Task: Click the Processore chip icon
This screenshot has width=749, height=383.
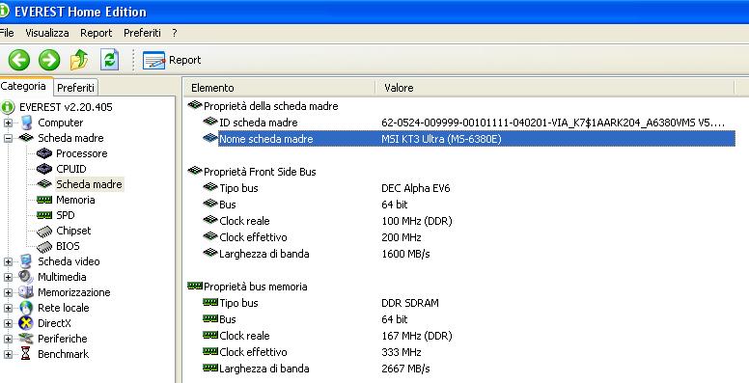Action: point(44,153)
